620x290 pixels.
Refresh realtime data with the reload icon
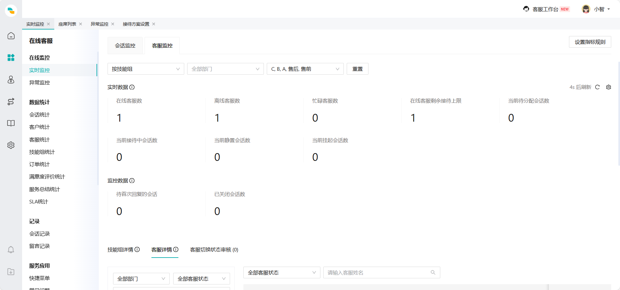pos(597,87)
